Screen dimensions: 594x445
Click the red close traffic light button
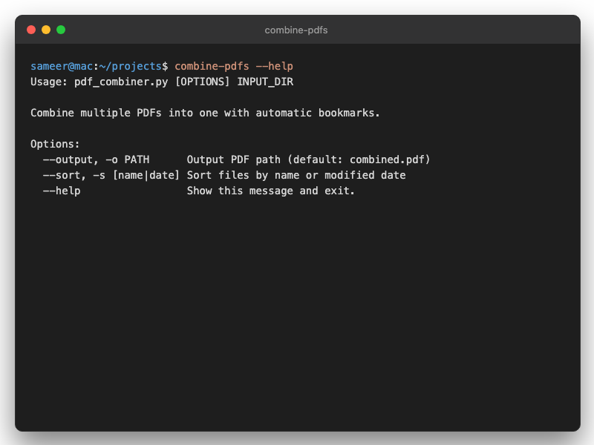(x=30, y=30)
